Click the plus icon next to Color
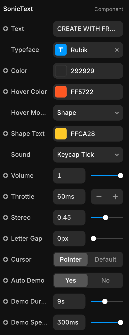 (6, 71)
